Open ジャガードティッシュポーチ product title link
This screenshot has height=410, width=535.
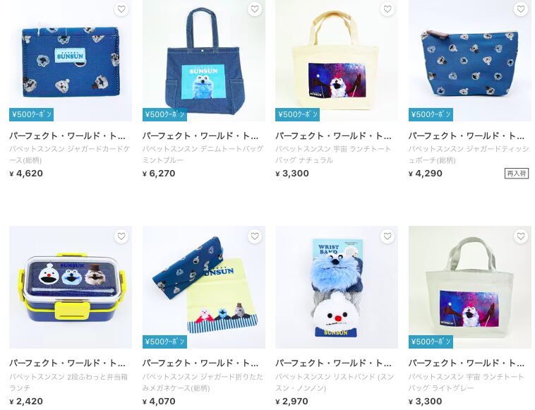[x=469, y=154]
